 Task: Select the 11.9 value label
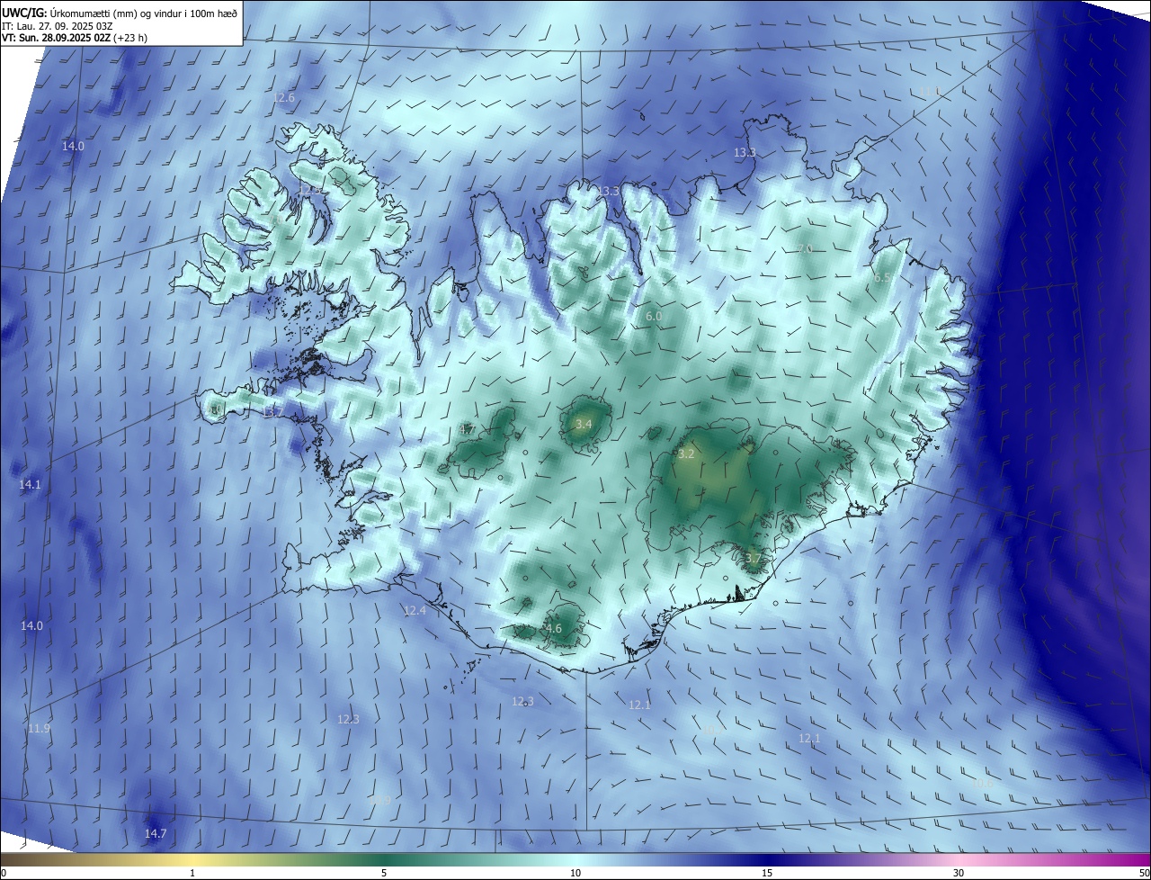[x=39, y=728]
